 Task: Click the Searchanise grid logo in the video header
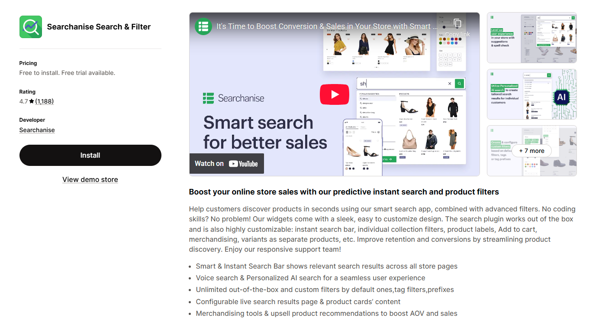203,26
